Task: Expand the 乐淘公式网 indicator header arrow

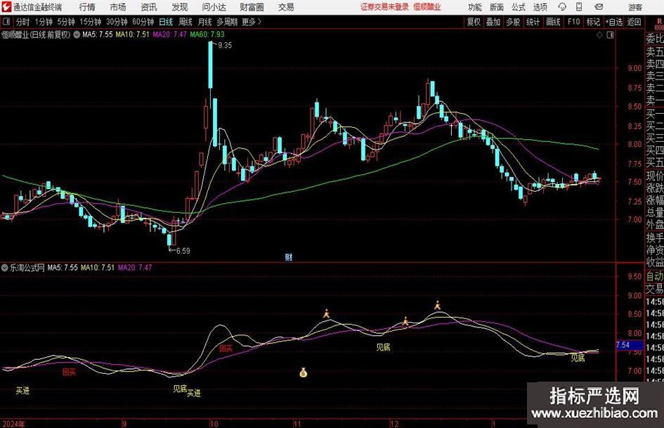Action: click(x=5, y=268)
